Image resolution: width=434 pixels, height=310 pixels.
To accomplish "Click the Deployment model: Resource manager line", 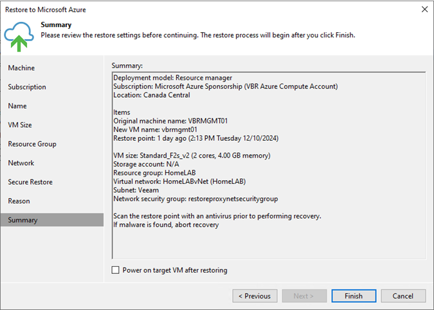I will (173, 78).
